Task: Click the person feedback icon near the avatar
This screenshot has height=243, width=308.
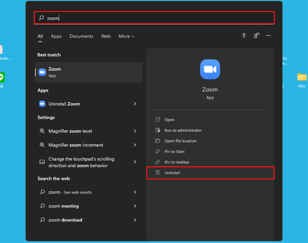Action: pos(256,35)
